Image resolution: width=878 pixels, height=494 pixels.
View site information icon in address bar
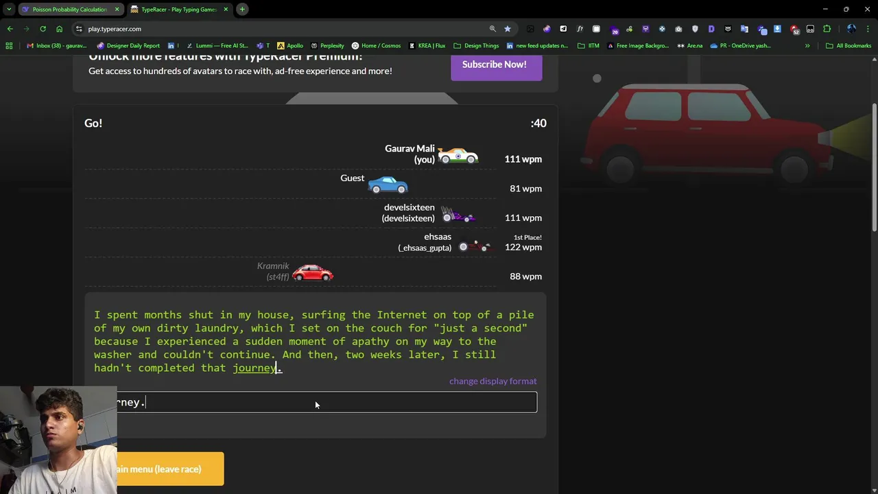[x=79, y=29]
